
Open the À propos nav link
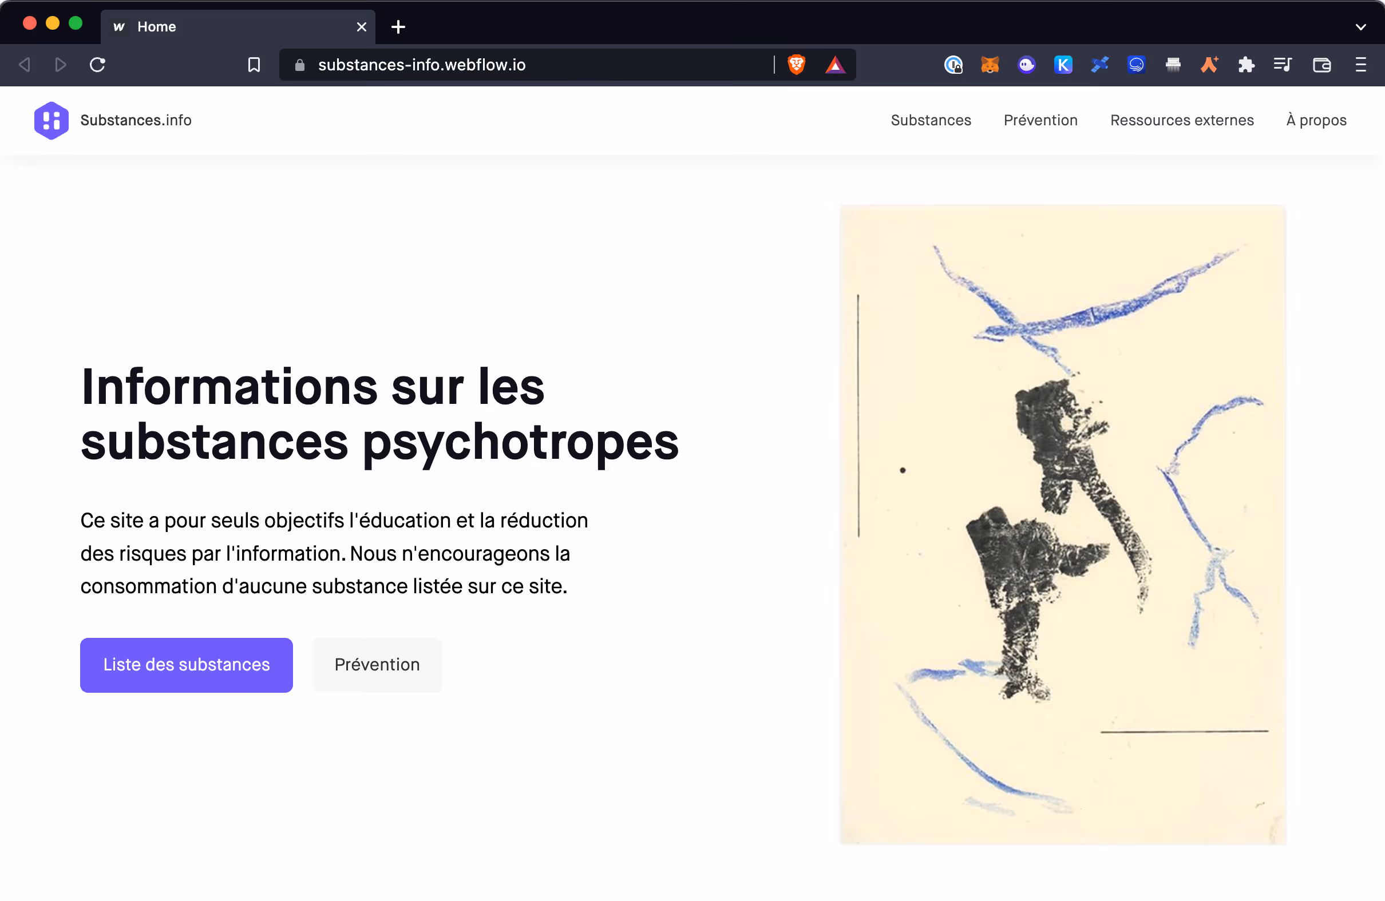coord(1316,120)
